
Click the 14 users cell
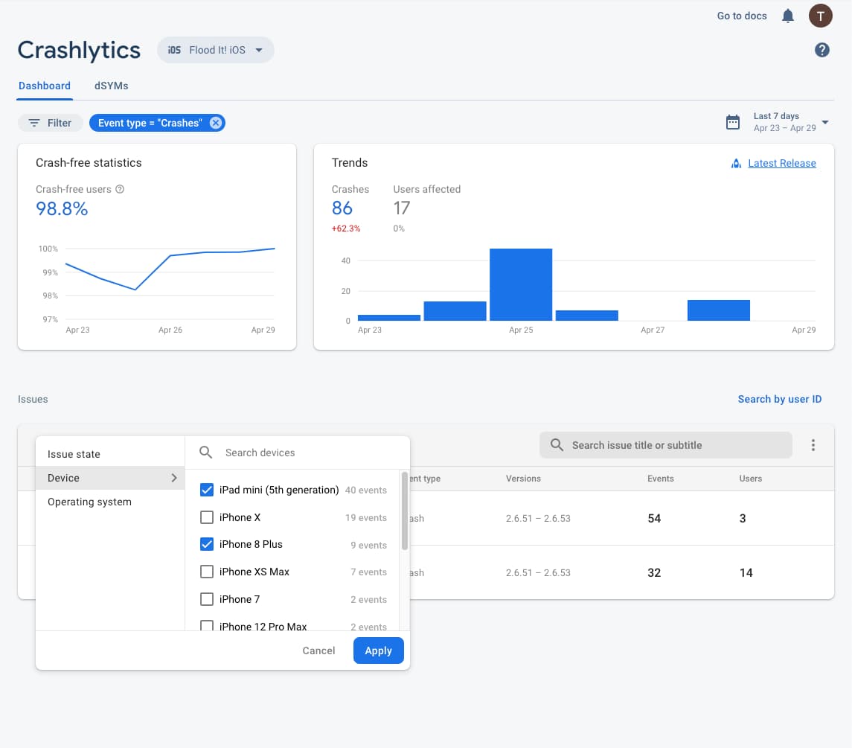746,572
